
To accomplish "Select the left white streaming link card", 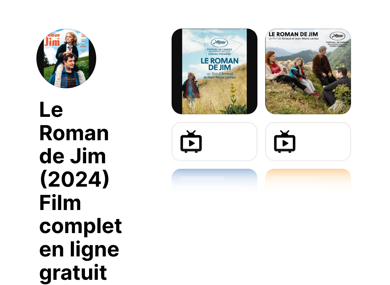I will [x=214, y=142].
